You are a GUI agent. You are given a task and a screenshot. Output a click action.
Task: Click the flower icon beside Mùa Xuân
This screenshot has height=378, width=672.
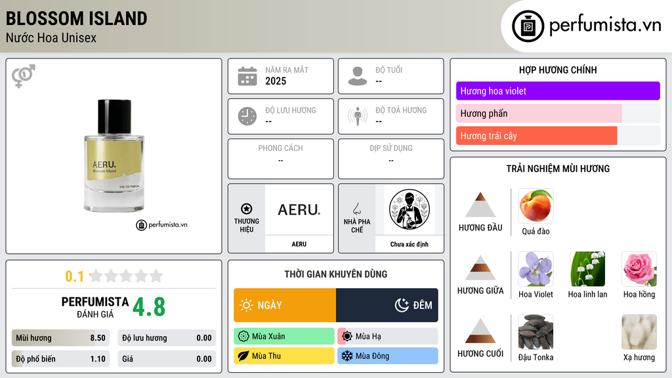(x=243, y=337)
